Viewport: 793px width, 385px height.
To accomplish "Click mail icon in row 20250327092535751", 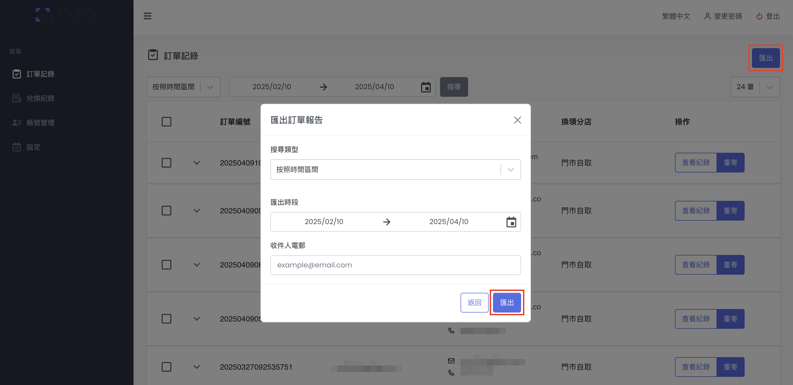I will pyautogui.click(x=451, y=361).
